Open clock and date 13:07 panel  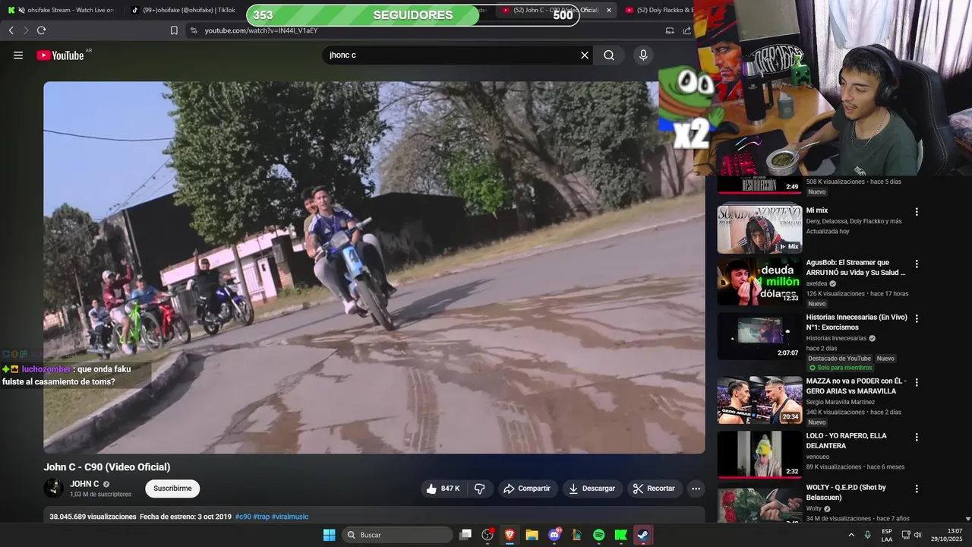click(947, 535)
